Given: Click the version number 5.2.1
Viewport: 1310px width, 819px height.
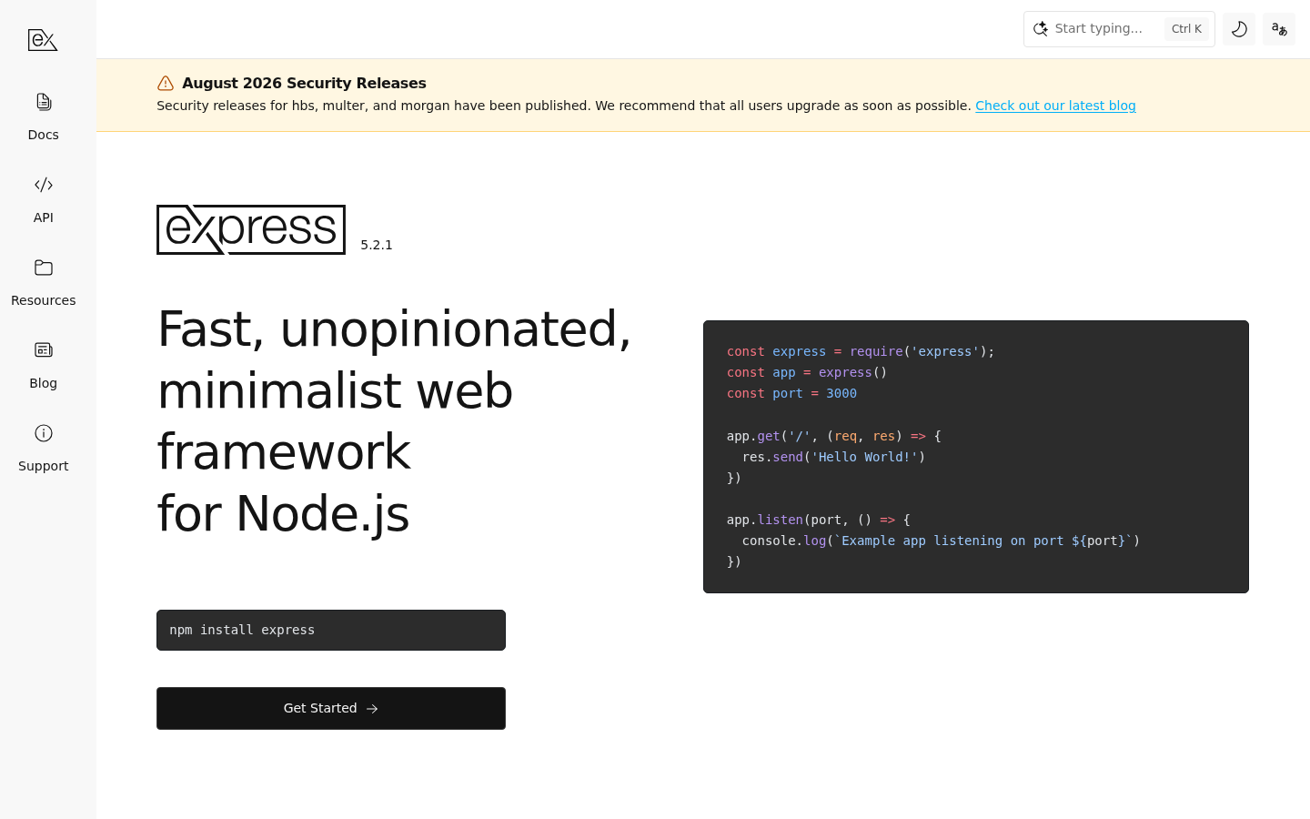Looking at the screenshot, I should pos(377,245).
